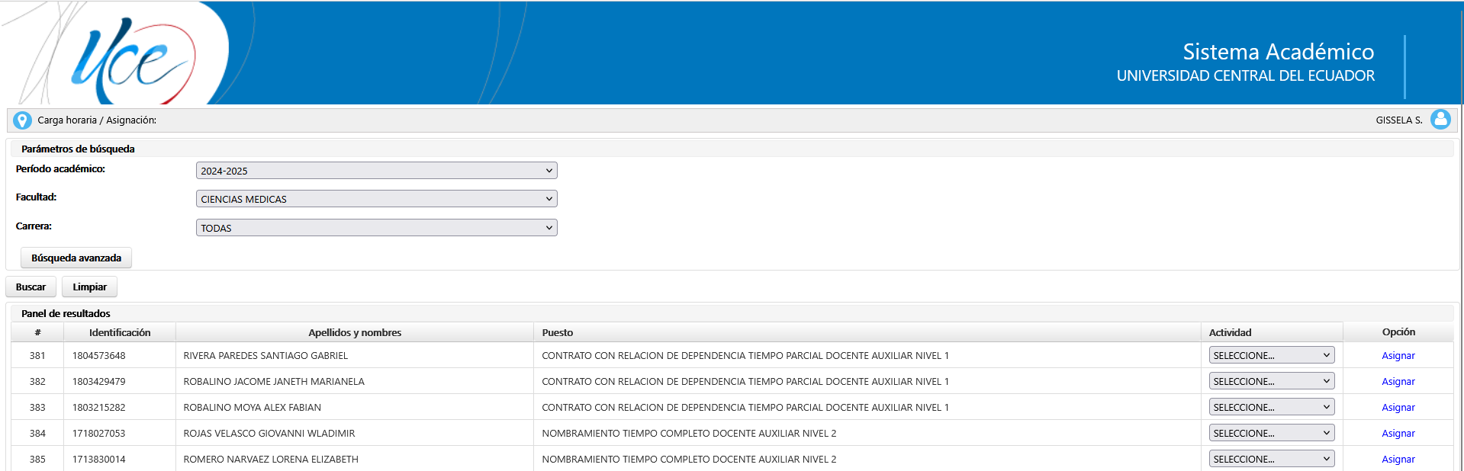Click the name RIVERA PAREDES SANTIAGO GABRIEL

click(x=265, y=355)
